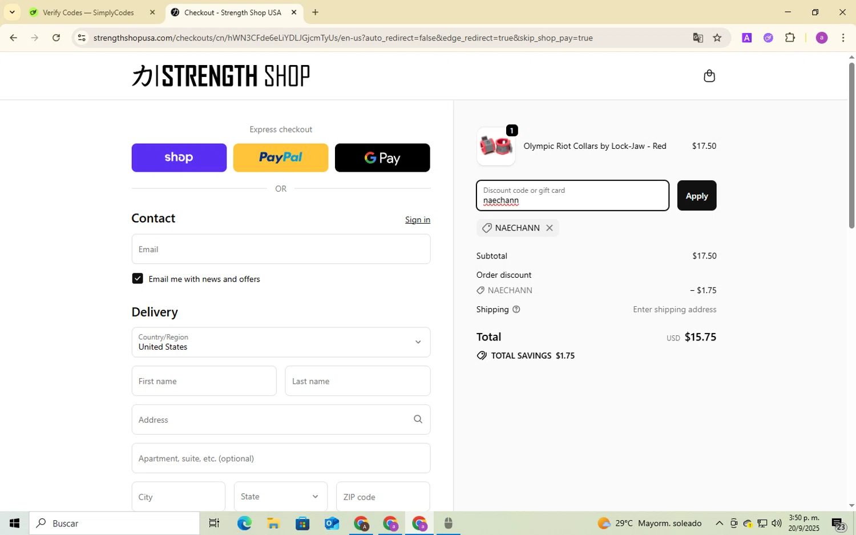
Task: Click the Strength Shop logo
Action: click(221, 76)
